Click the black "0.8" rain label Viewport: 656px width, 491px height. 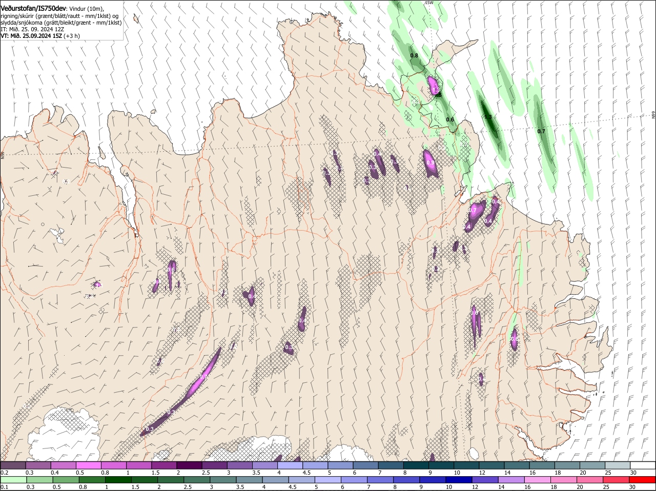(414, 55)
